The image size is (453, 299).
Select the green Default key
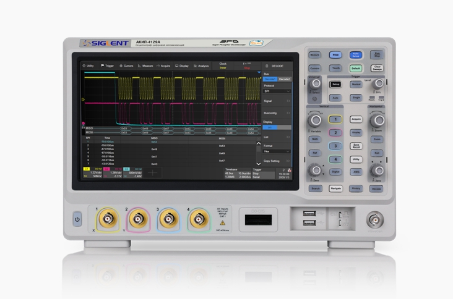(x=356, y=69)
